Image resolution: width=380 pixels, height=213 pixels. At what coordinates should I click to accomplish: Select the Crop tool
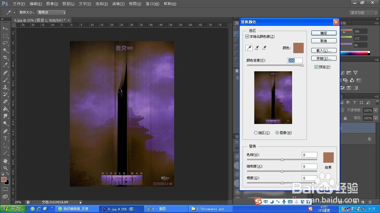pyautogui.click(x=5, y=58)
